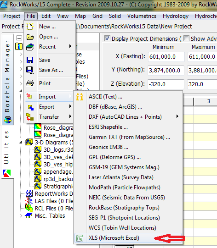Toggle Display Project Dimensions checkbox
The image size is (217, 248).
tap(107, 38)
